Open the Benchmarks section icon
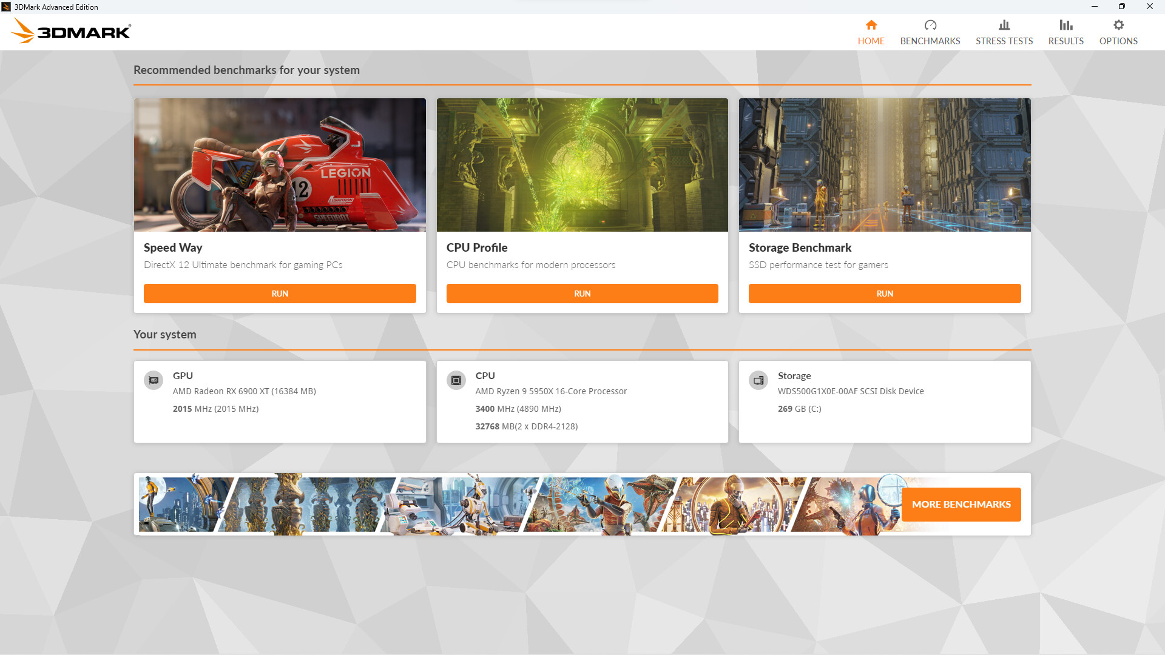Screen dimensions: 1165x655 point(931,25)
